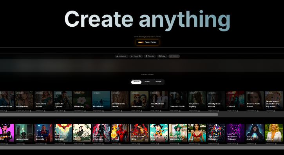Select the Cinematic Gothic card
The height and width of the screenshot is (155, 284).
[178, 100]
